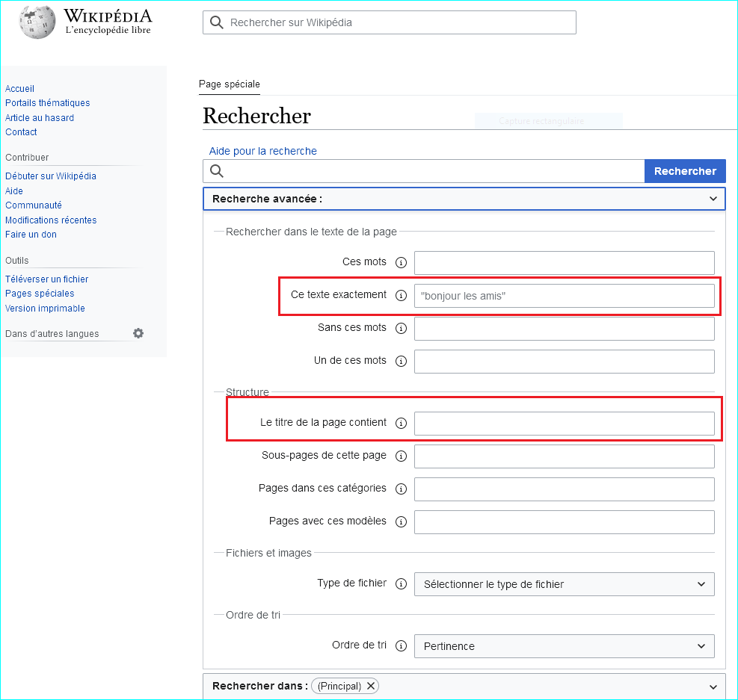Open the info icon next to Pages dans ces catégories

pos(401,489)
